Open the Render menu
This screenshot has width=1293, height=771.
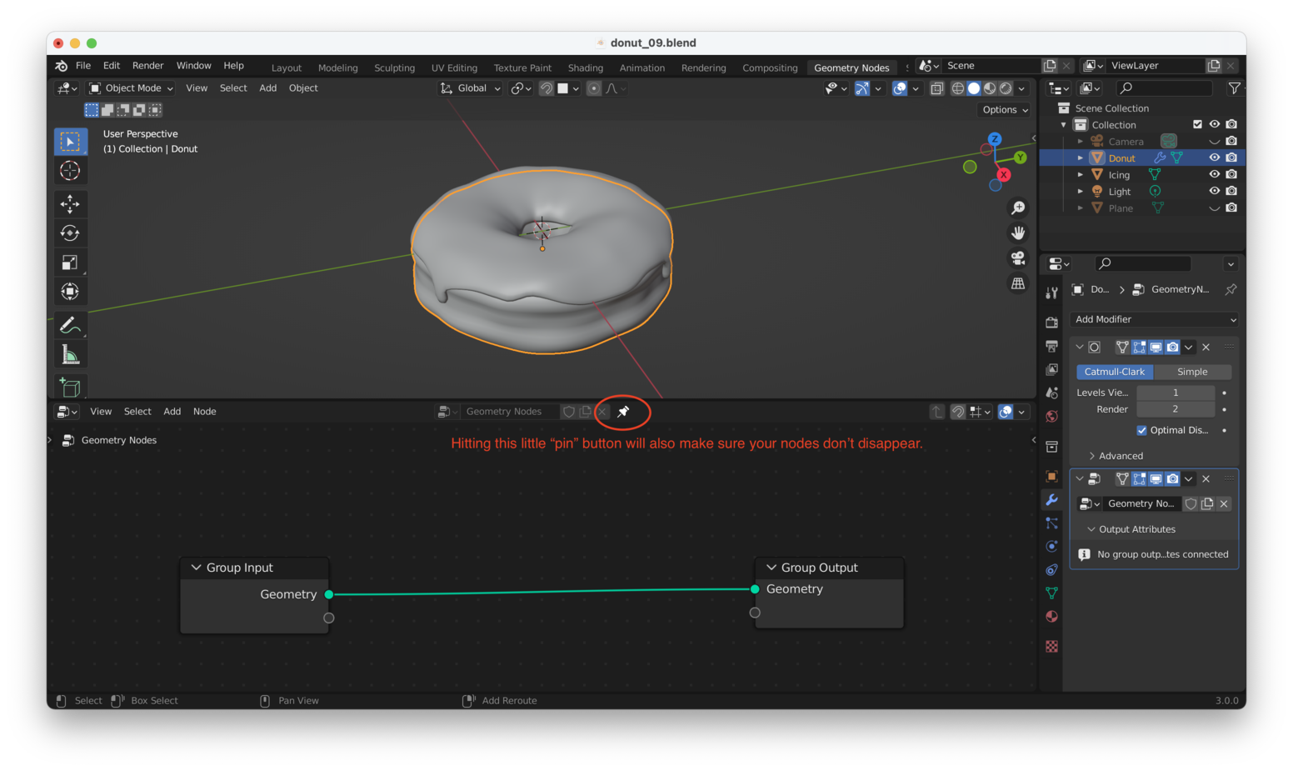[x=147, y=66]
